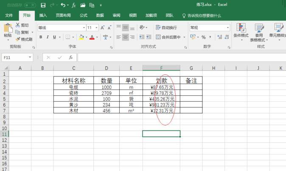Viewport: 286px width, 171px height.
Task: Switch to the Insert (插入) tab
Action: 43,16
